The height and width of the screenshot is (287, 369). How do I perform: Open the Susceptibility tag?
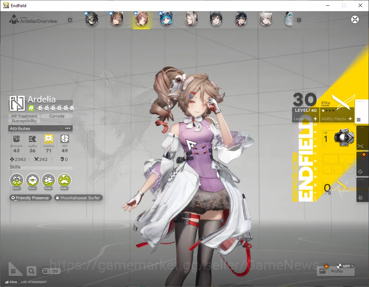tap(24, 121)
